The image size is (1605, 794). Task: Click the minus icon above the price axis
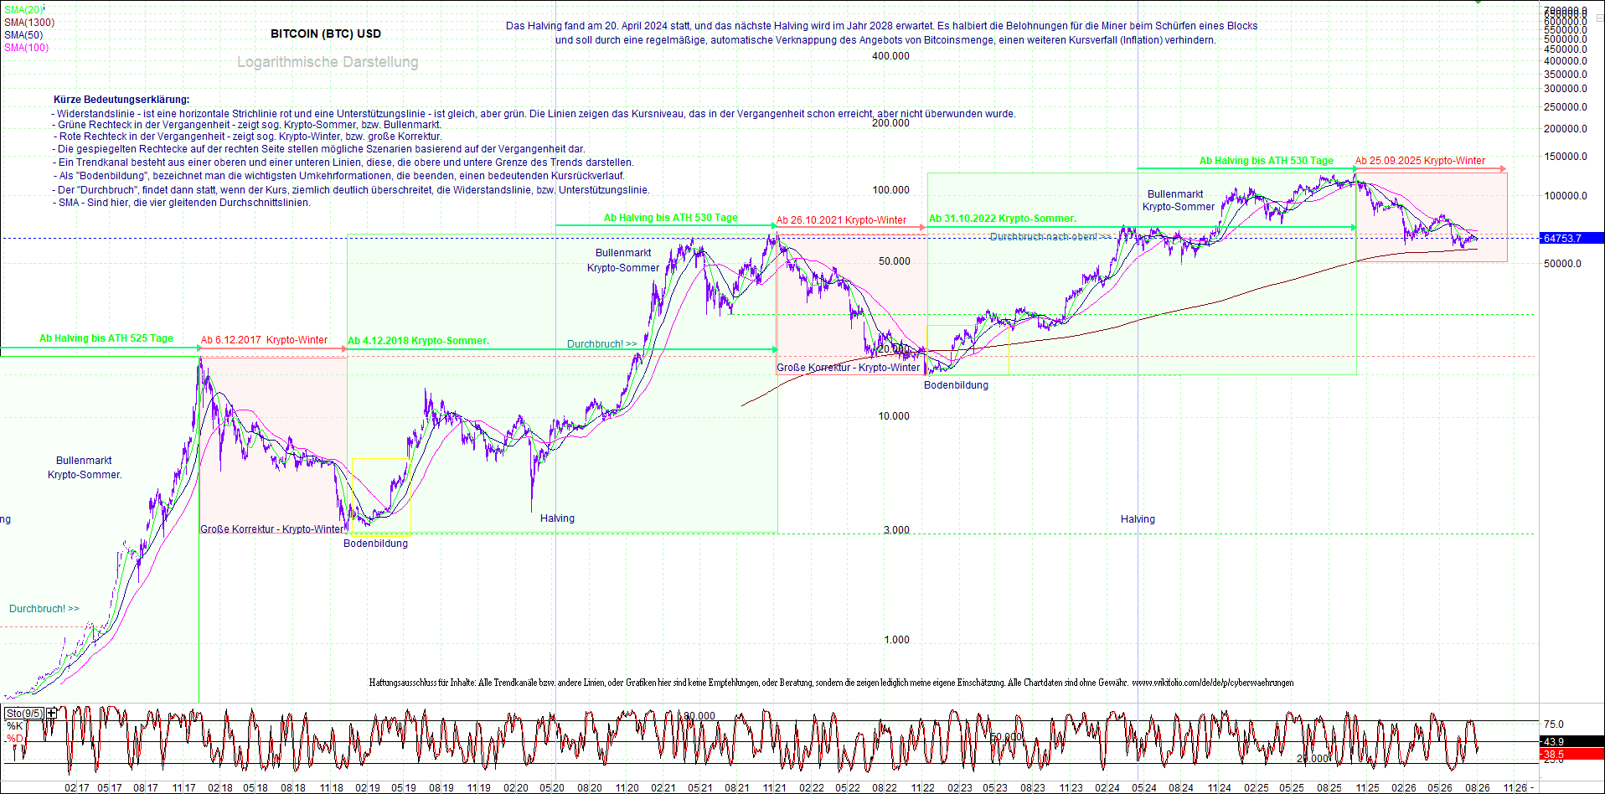1599,17
